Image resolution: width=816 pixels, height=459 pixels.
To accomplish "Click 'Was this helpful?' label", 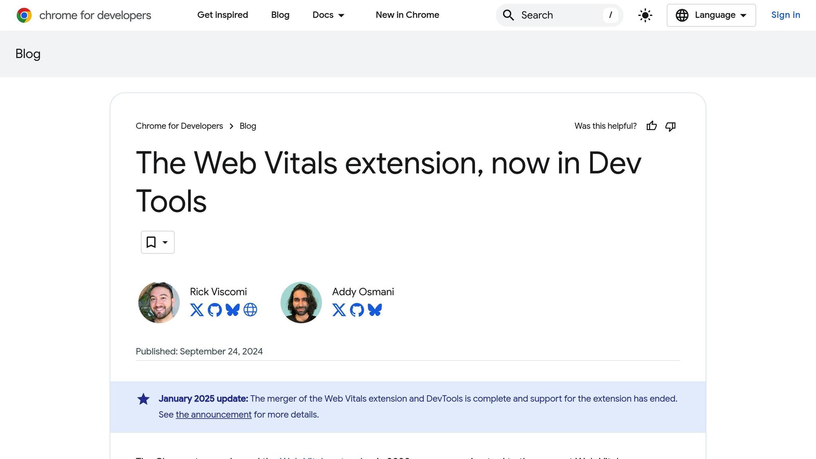I will coord(606,126).
